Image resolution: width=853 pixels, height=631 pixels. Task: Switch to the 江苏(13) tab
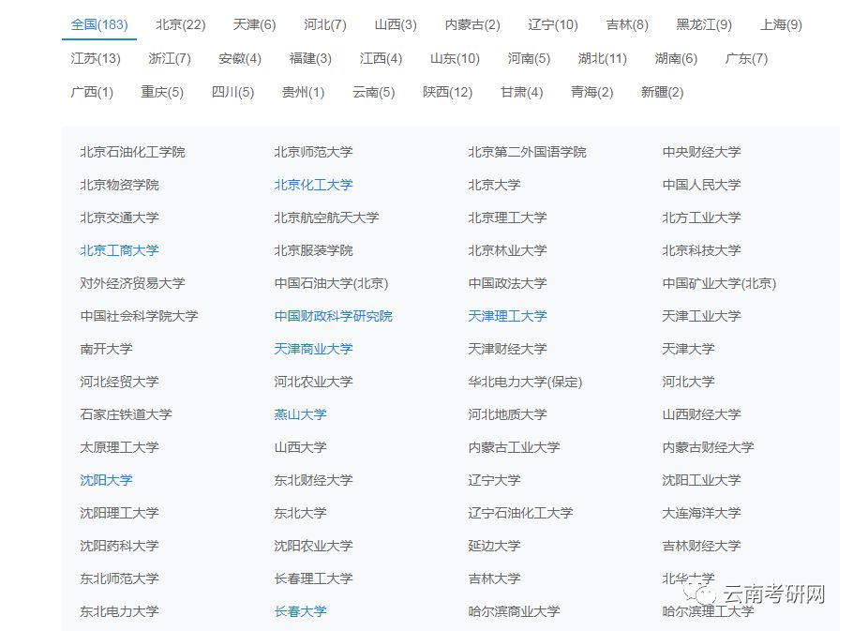(96, 59)
